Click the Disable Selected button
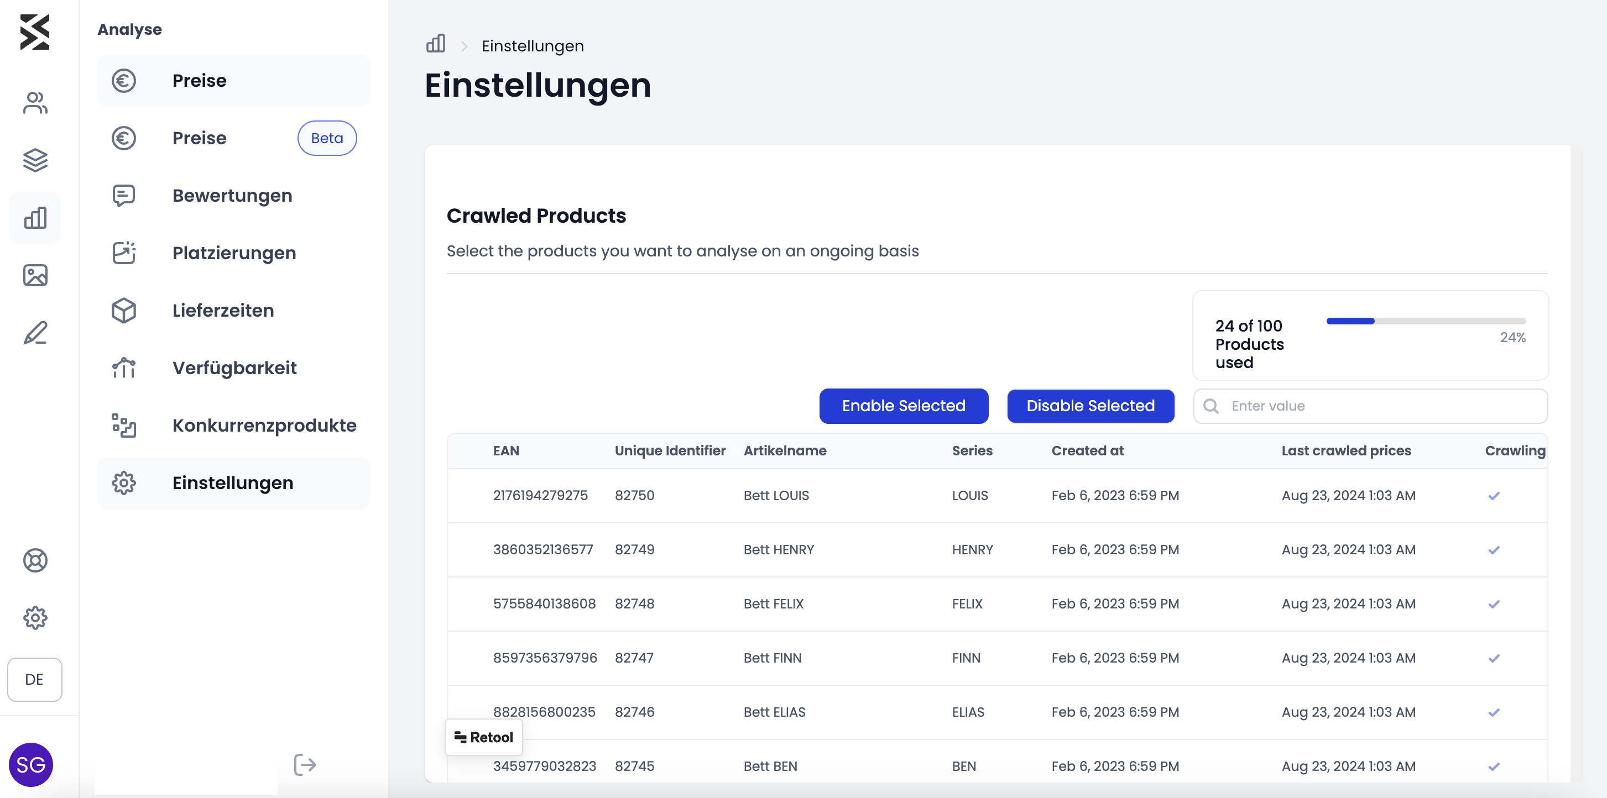The width and height of the screenshot is (1607, 798). click(x=1091, y=406)
